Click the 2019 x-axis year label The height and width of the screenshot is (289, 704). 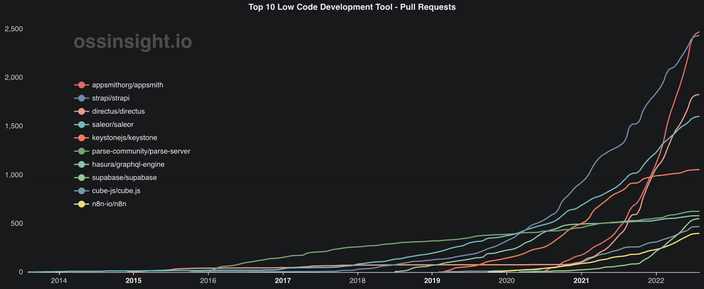pyautogui.click(x=432, y=281)
